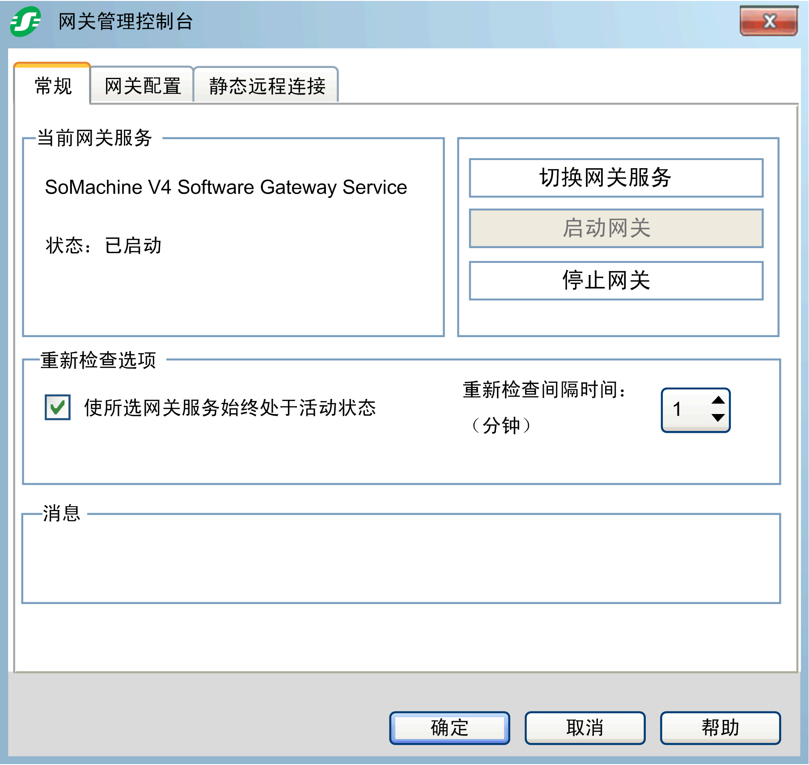Switch to the 常规 tab
Screen dimensions: 809x765
[x=53, y=86]
